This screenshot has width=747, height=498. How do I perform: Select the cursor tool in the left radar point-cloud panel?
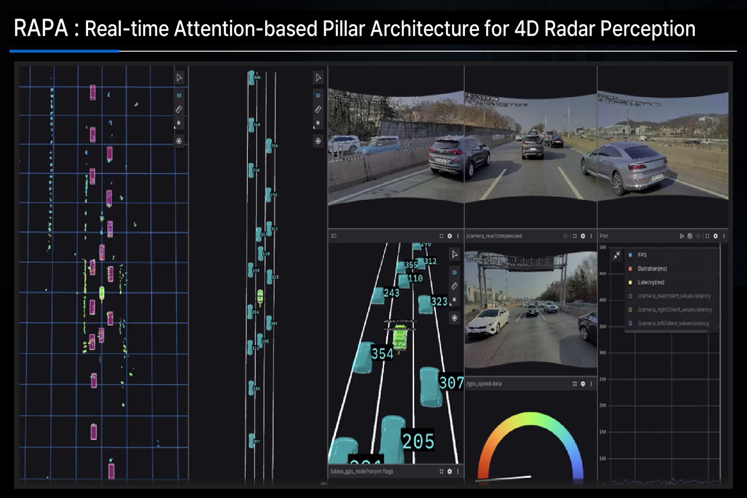tap(179, 78)
